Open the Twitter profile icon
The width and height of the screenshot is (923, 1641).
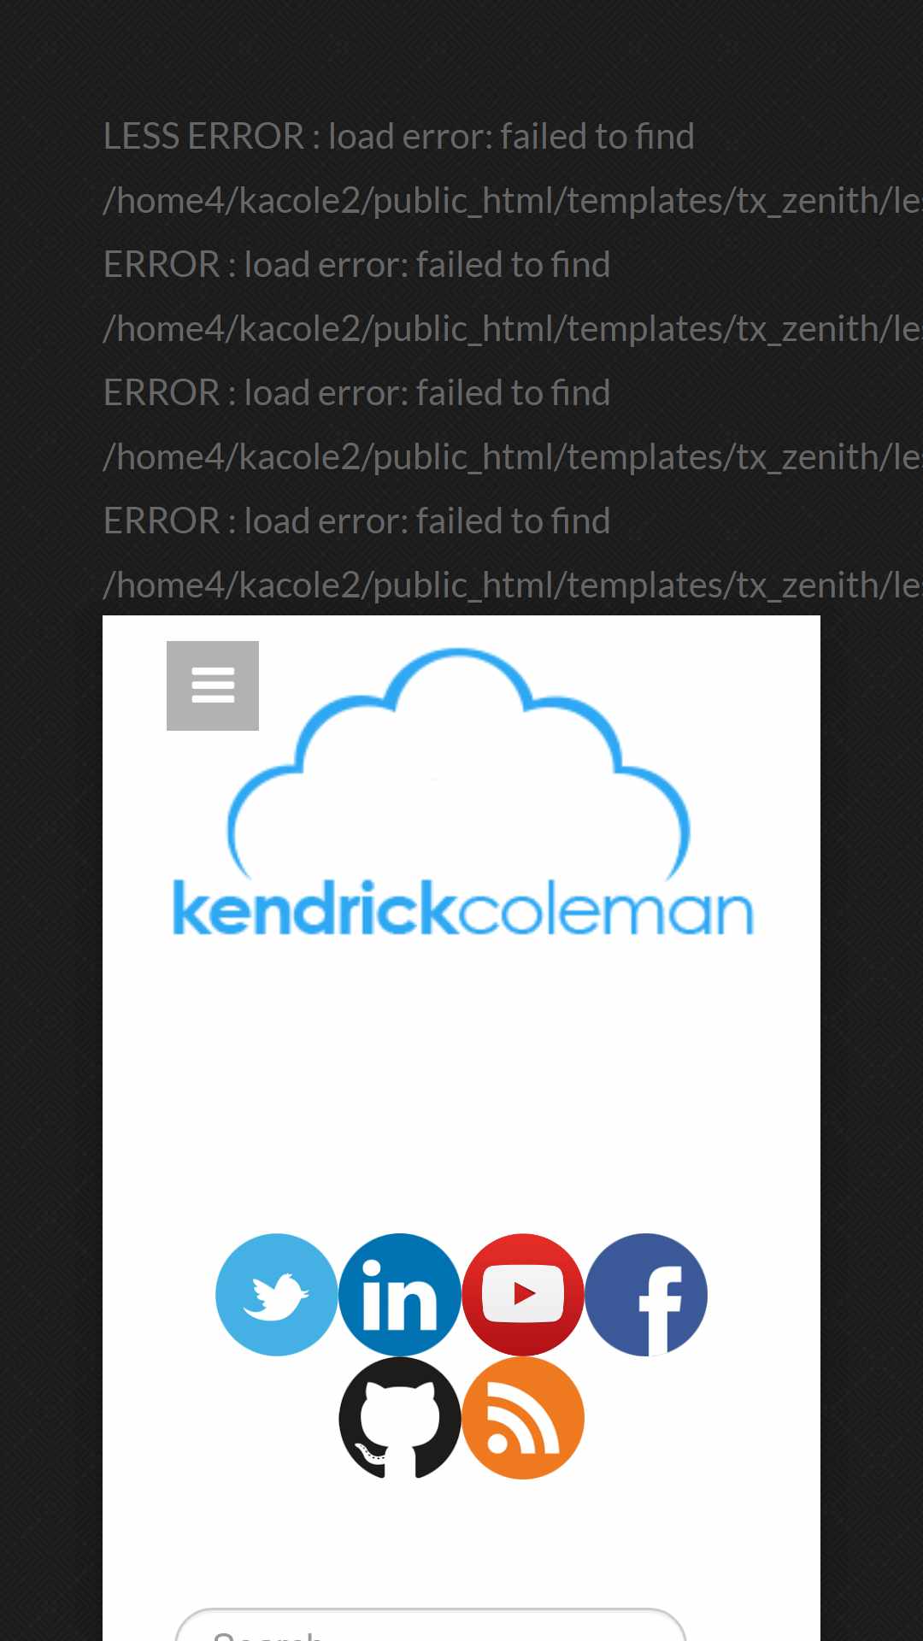(x=276, y=1294)
